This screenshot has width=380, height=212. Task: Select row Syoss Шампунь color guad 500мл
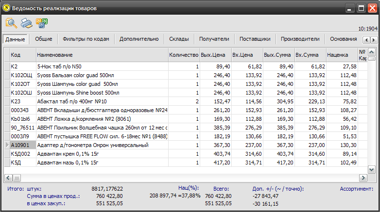pos(186,84)
